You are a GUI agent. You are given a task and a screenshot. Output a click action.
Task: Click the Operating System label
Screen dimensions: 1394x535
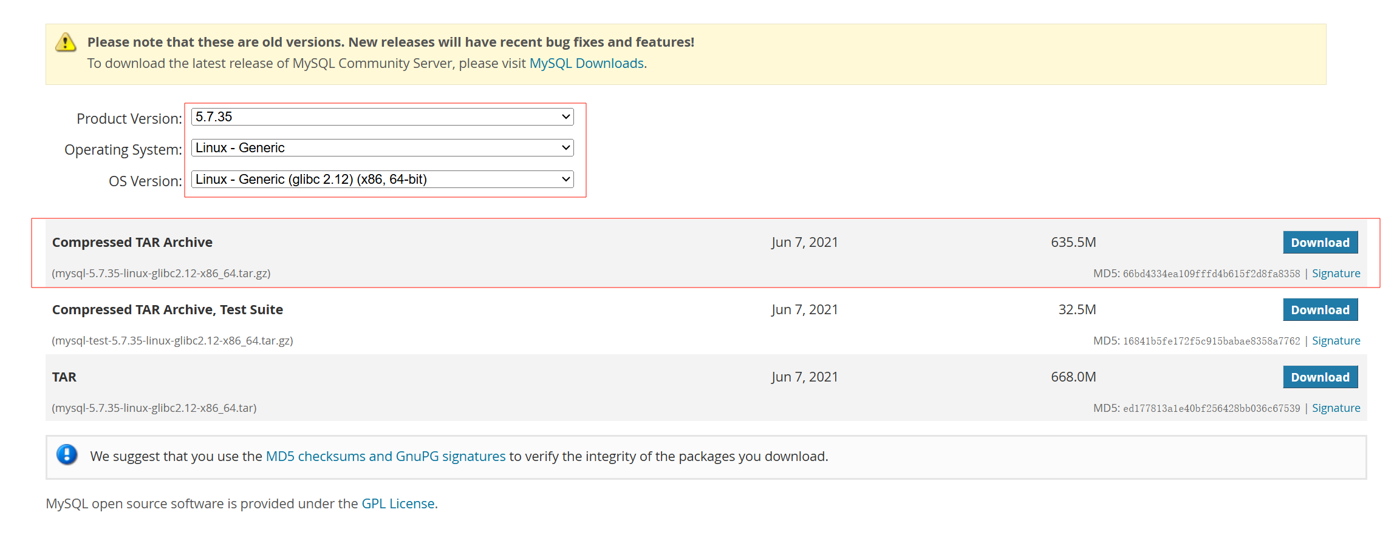click(x=123, y=150)
